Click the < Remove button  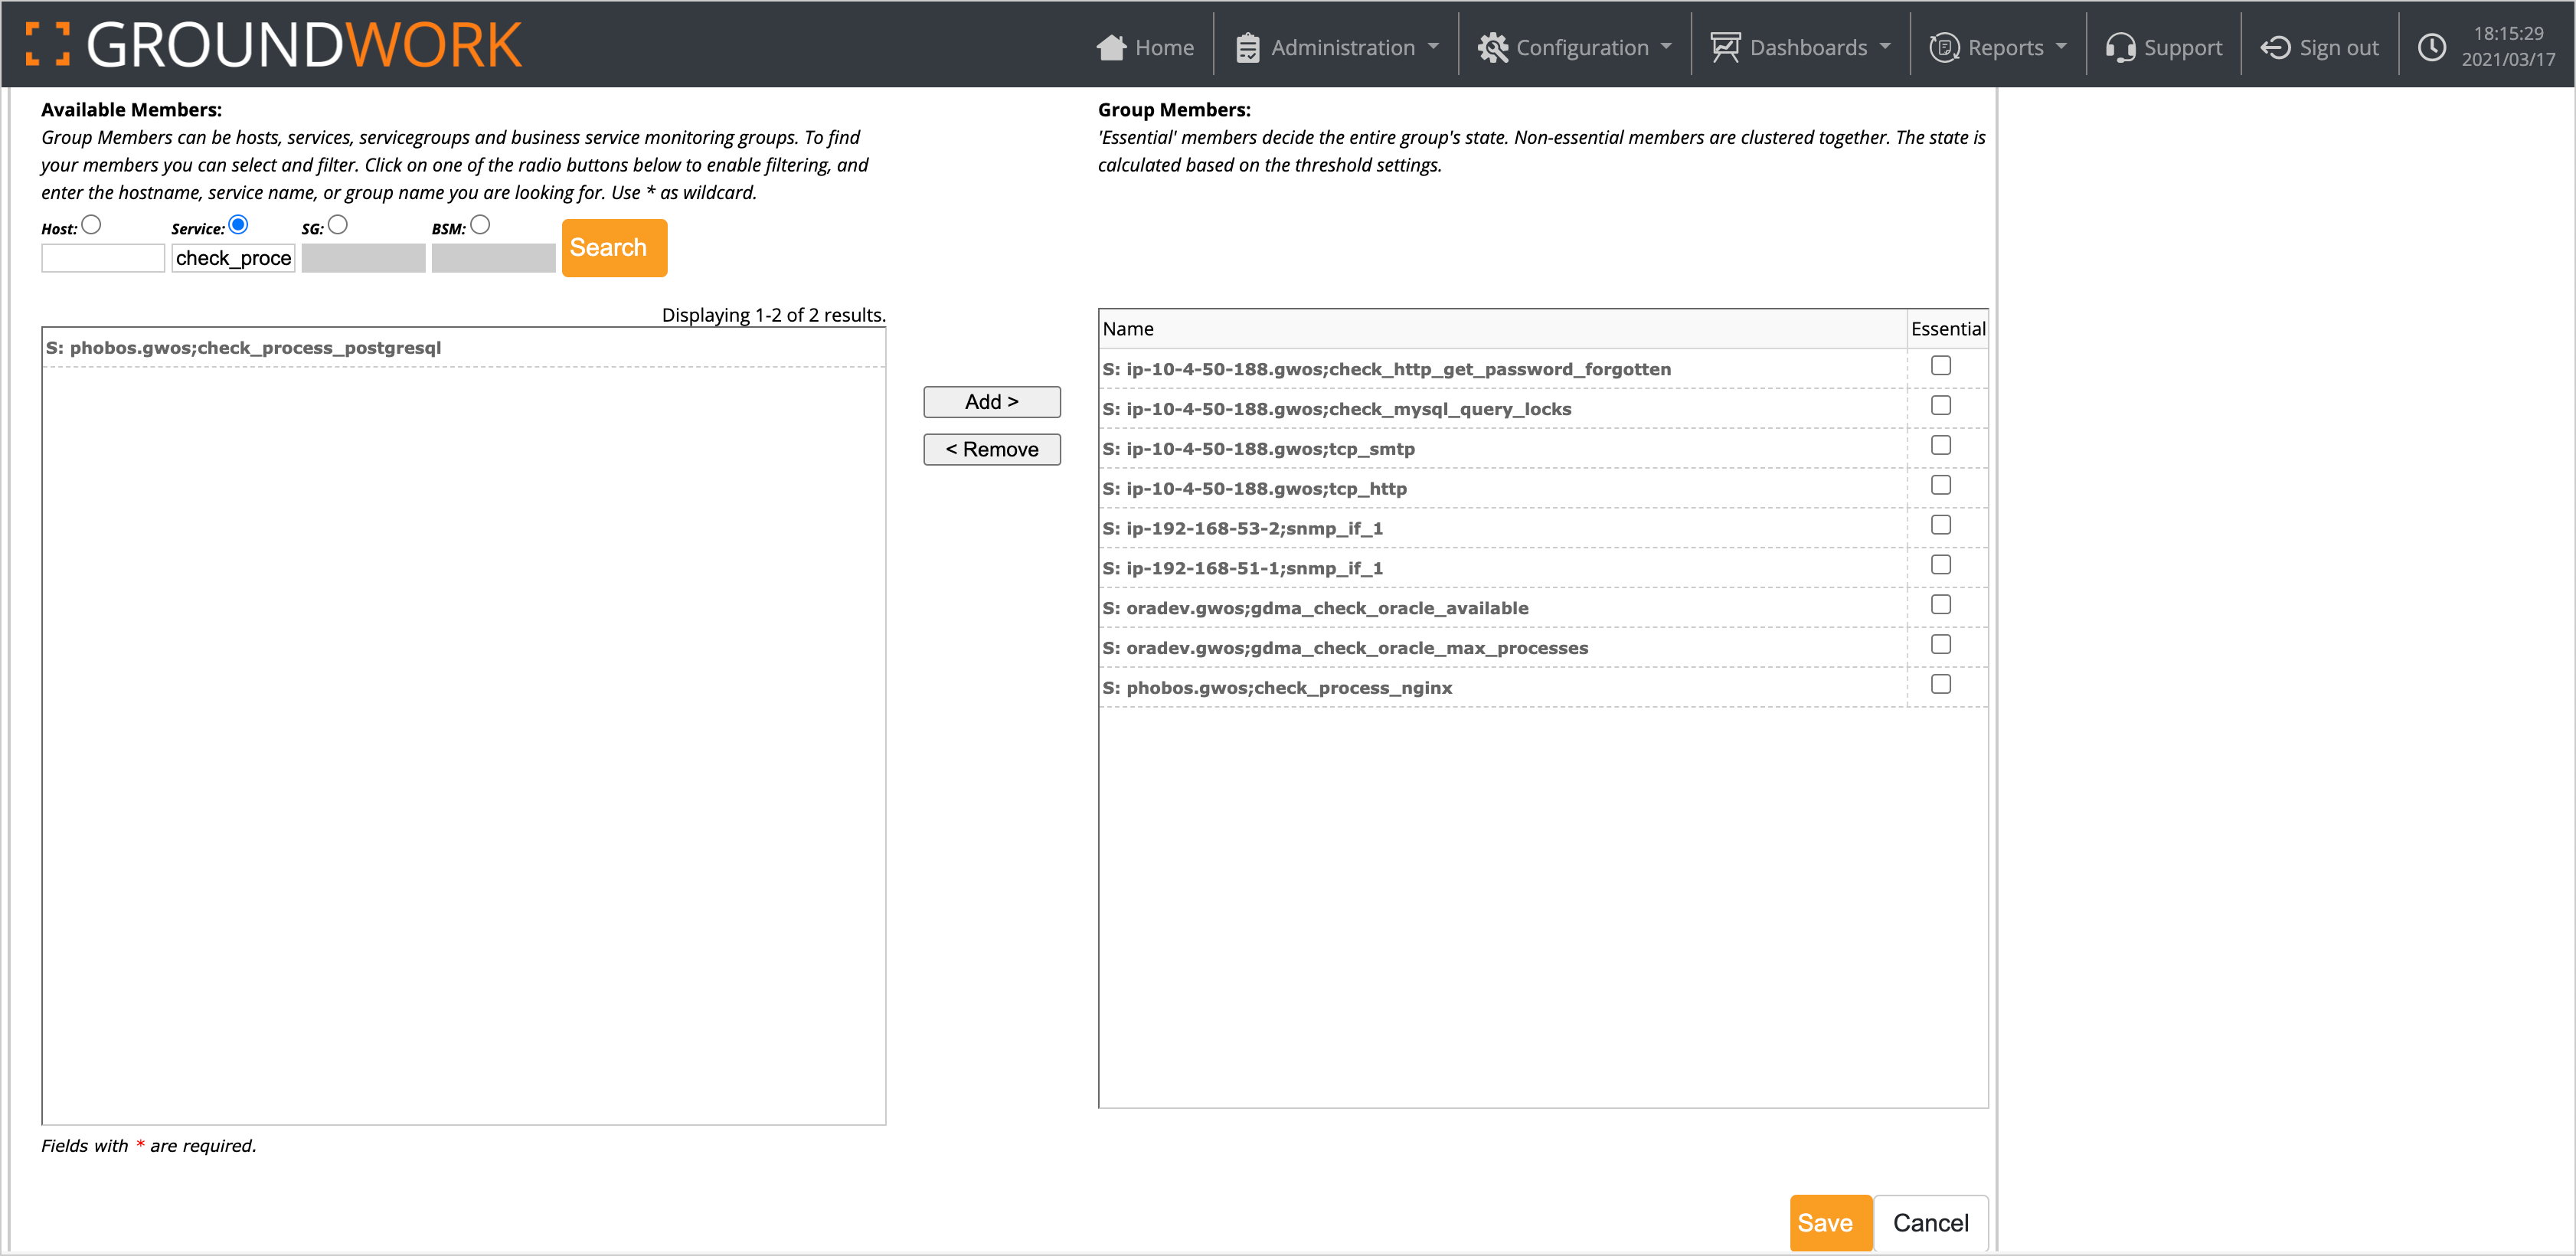click(x=992, y=450)
